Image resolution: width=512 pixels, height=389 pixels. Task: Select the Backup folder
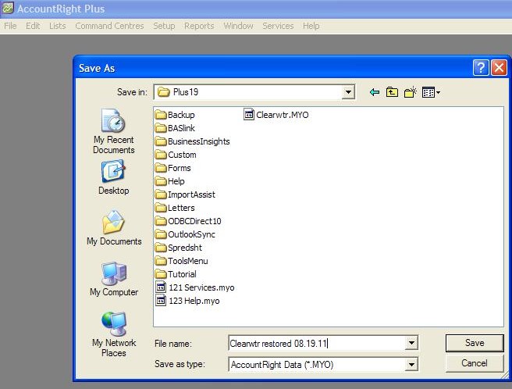click(x=175, y=115)
